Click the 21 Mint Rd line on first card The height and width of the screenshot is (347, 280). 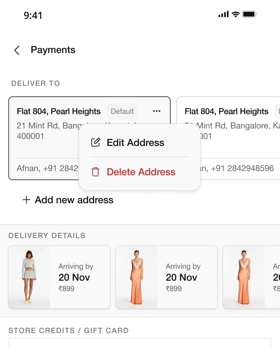pyautogui.click(x=49, y=126)
